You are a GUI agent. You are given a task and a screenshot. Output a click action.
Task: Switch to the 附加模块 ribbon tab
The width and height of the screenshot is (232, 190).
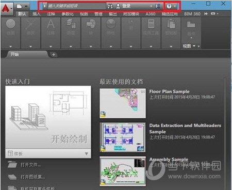click(131, 14)
